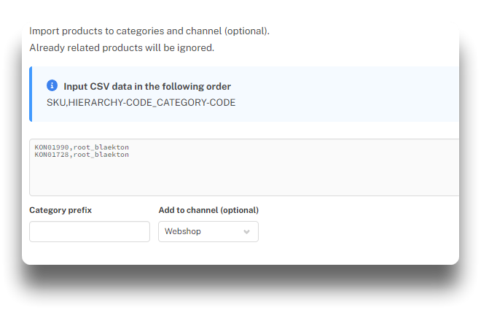This screenshot has height=310, width=481.
Task: Click "Already related products will be ignored" text
Action: tap(122, 48)
